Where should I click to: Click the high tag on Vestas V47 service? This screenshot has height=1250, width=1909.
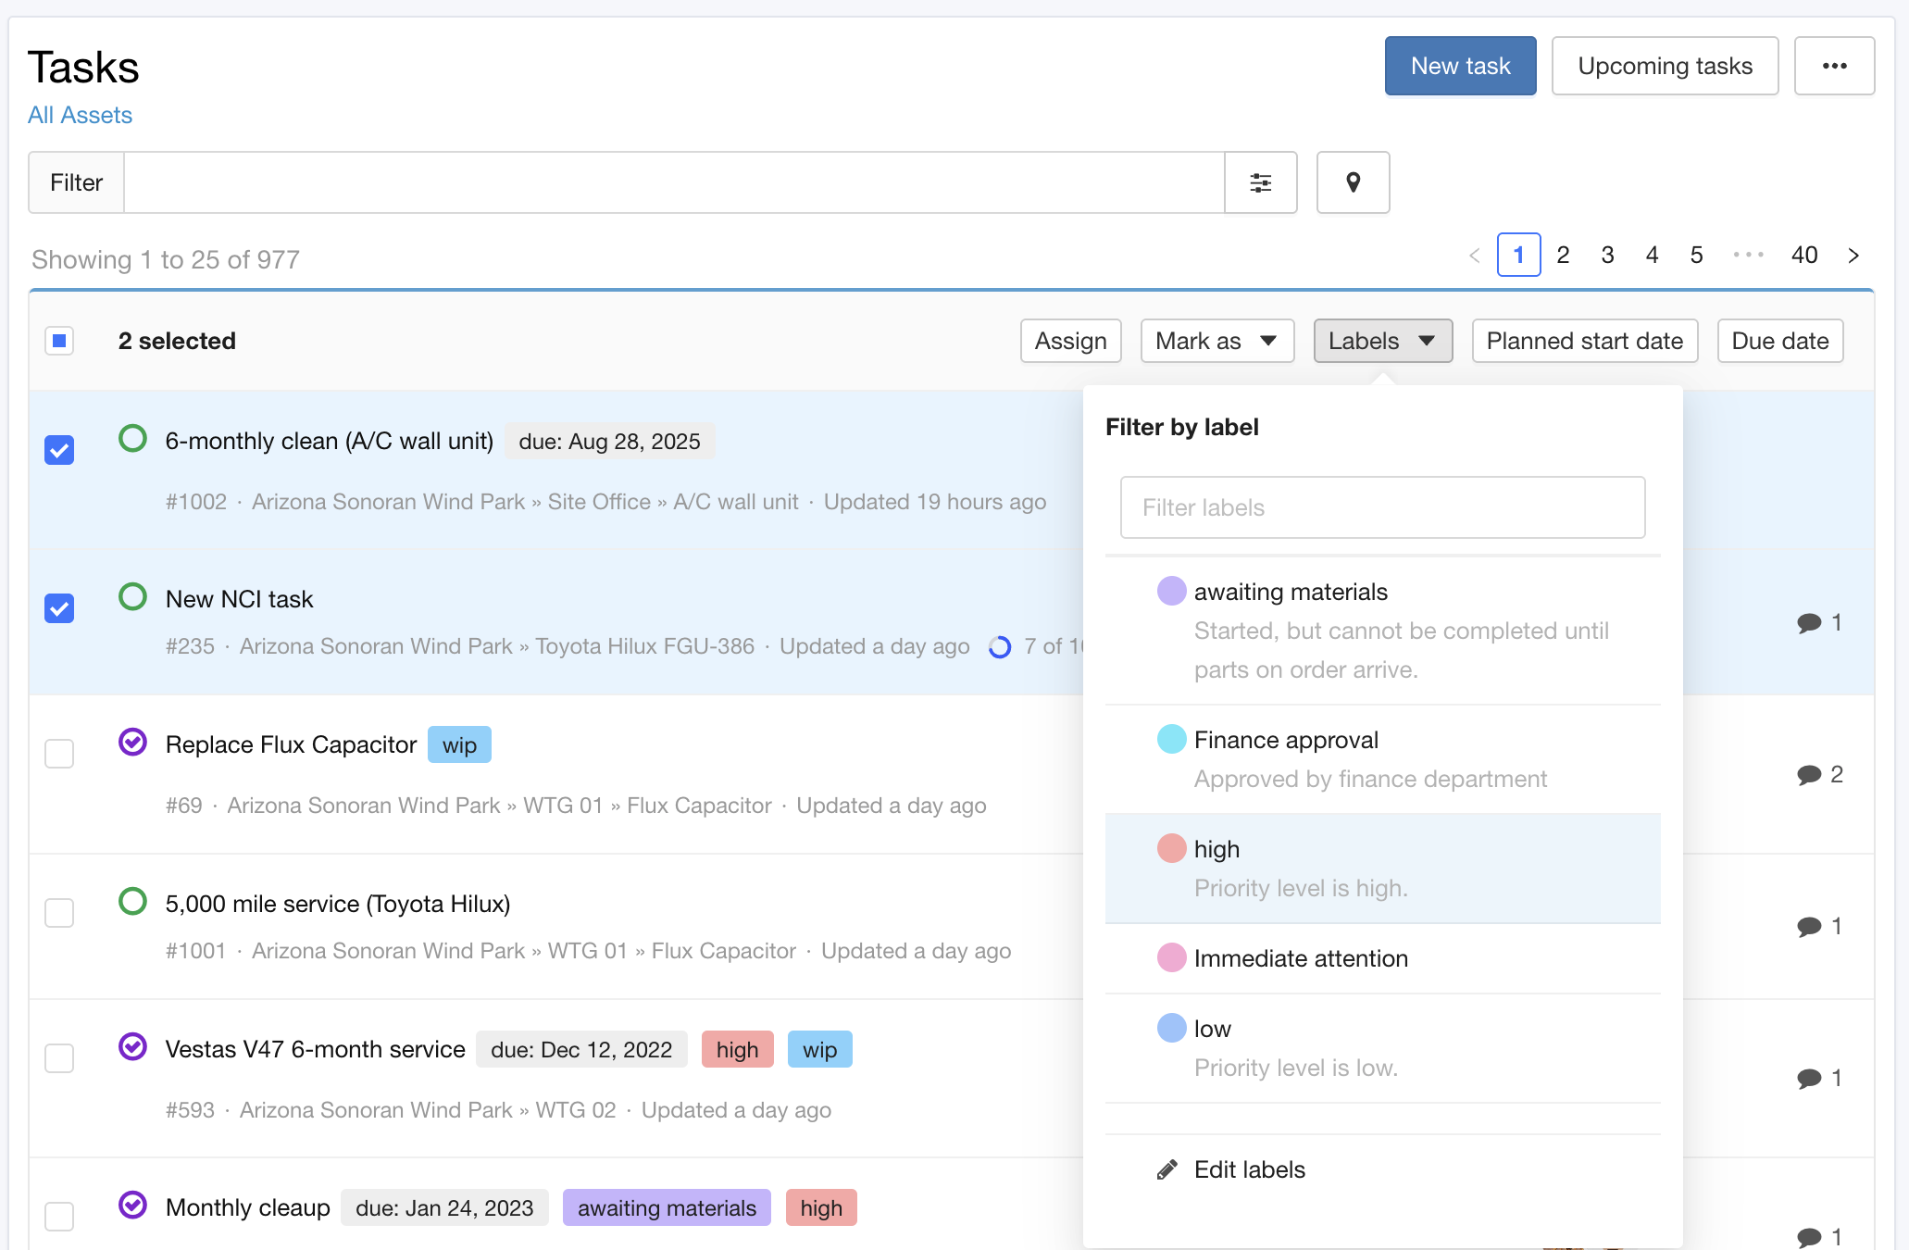(737, 1050)
